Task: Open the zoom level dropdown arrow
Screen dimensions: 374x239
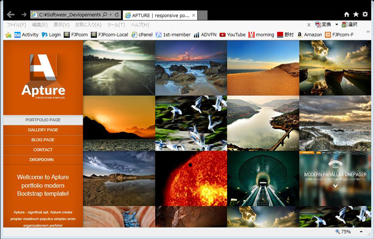Action: click(x=361, y=232)
